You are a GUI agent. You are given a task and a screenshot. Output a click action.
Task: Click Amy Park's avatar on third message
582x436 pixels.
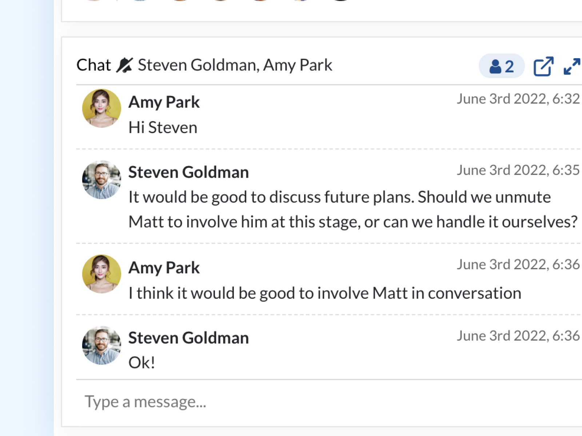tap(101, 274)
